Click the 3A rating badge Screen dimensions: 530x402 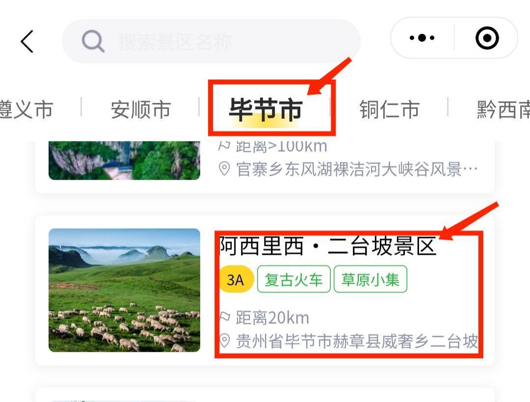(x=236, y=280)
